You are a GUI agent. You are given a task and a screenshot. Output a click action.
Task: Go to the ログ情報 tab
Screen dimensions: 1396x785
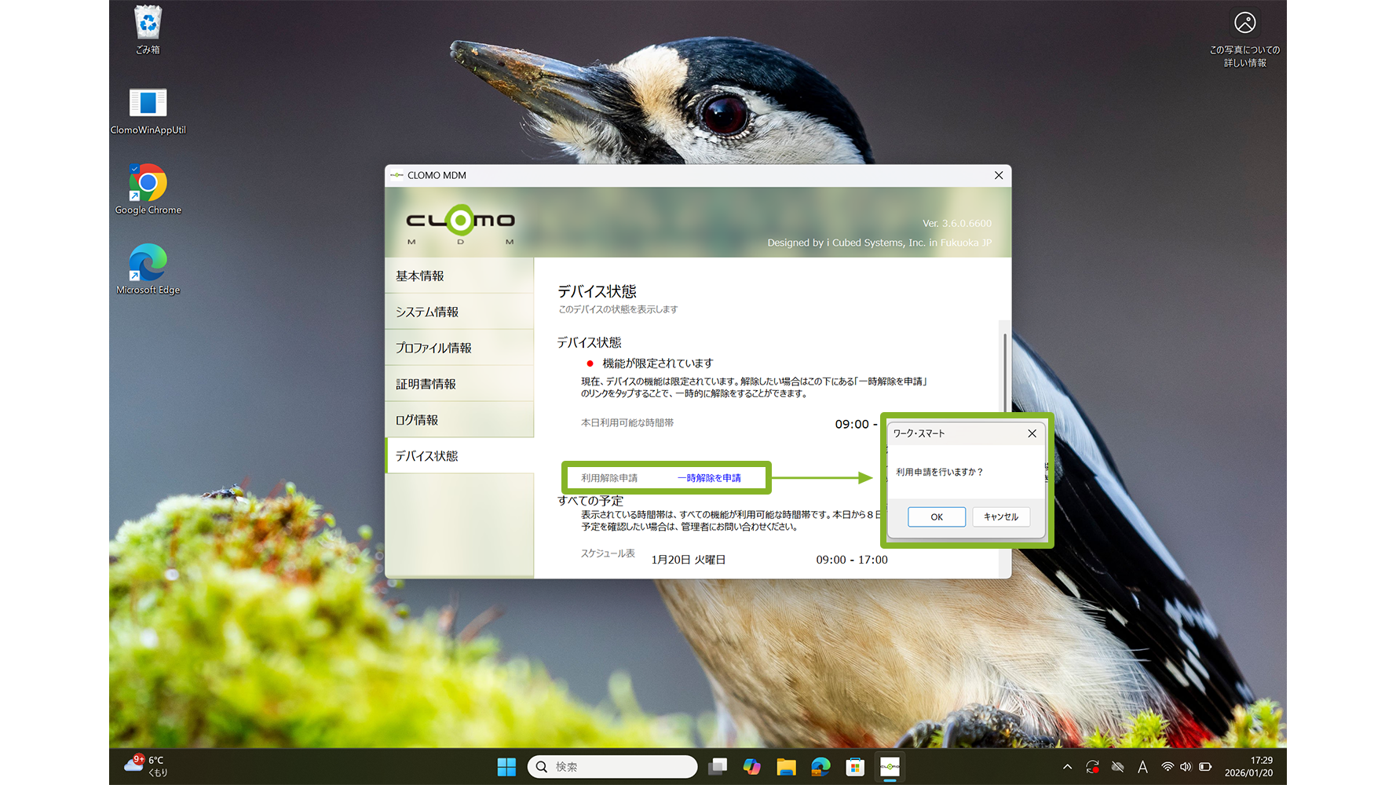coord(459,420)
